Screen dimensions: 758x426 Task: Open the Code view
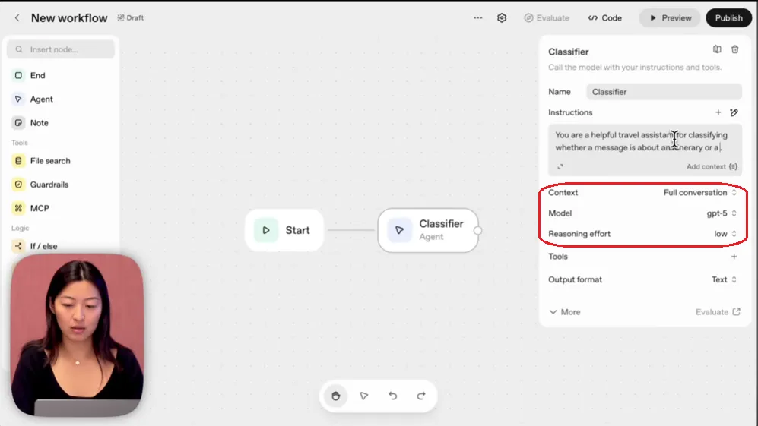click(x=604, y=18)
